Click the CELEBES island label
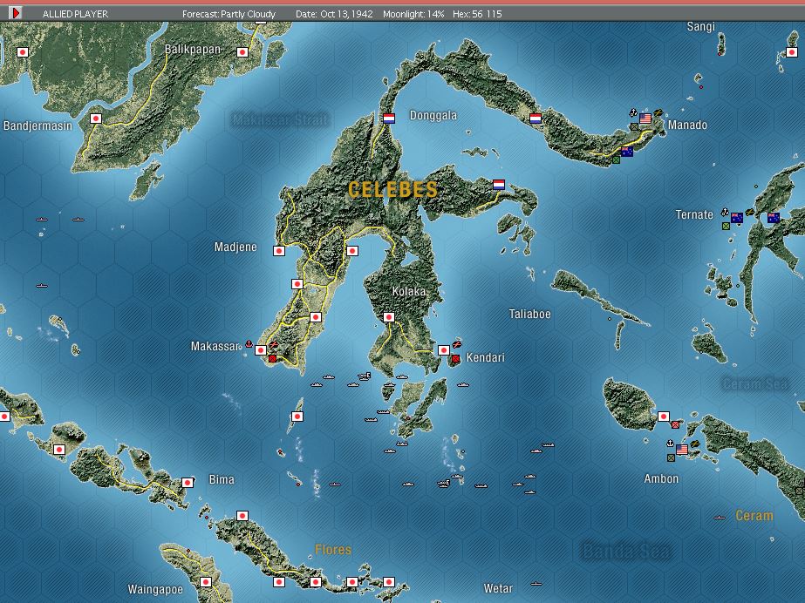 point(392,190)
